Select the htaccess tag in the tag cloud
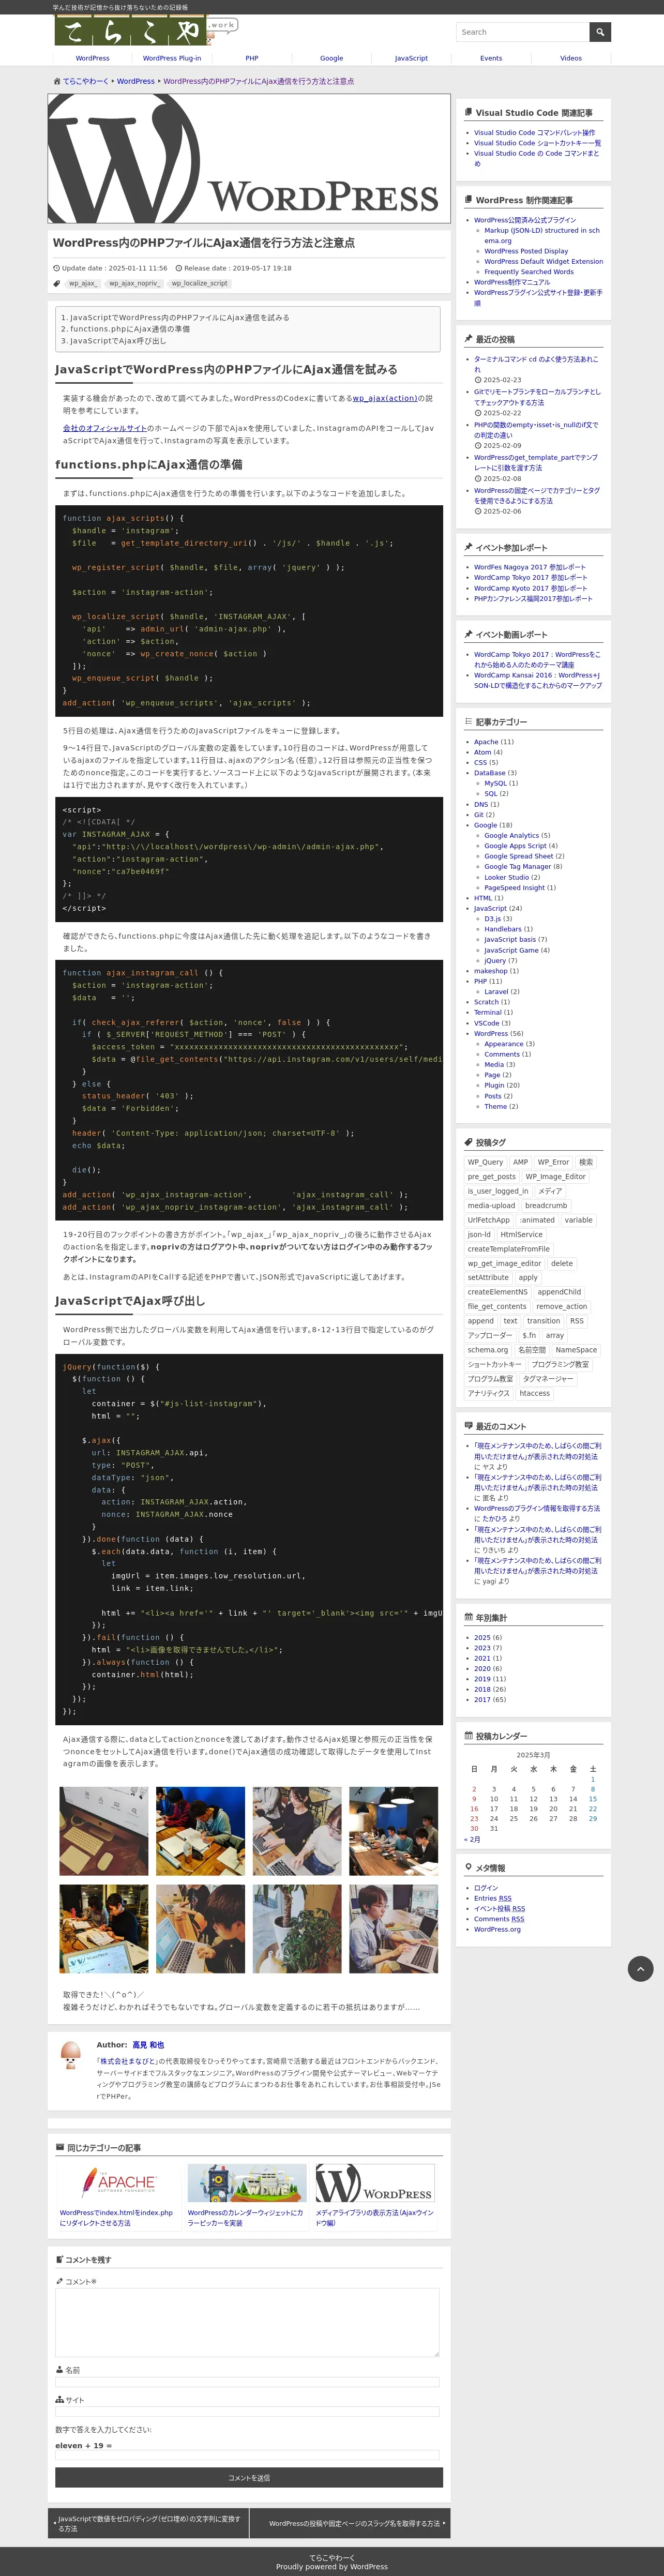This screenshot has height=2576, width=664. tap(534, 1393)
